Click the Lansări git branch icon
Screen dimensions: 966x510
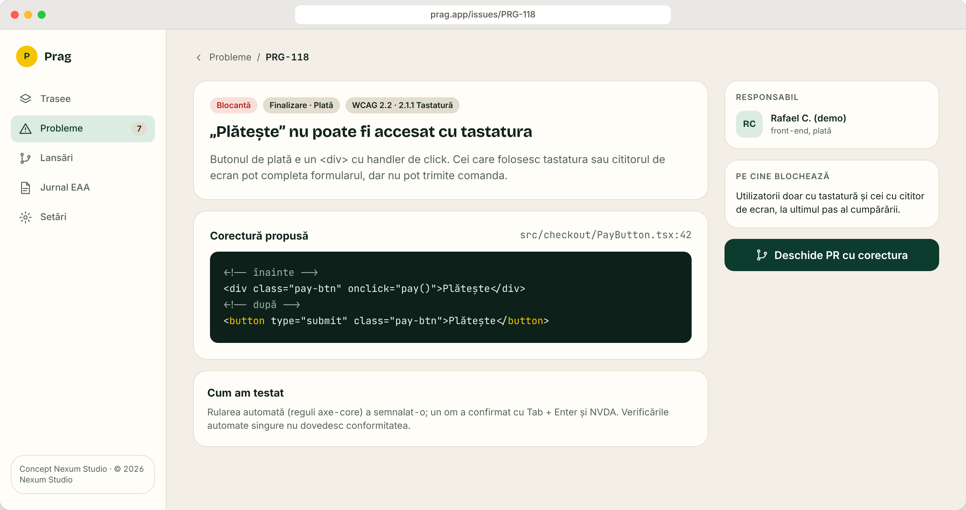click(x=25, y=158)
